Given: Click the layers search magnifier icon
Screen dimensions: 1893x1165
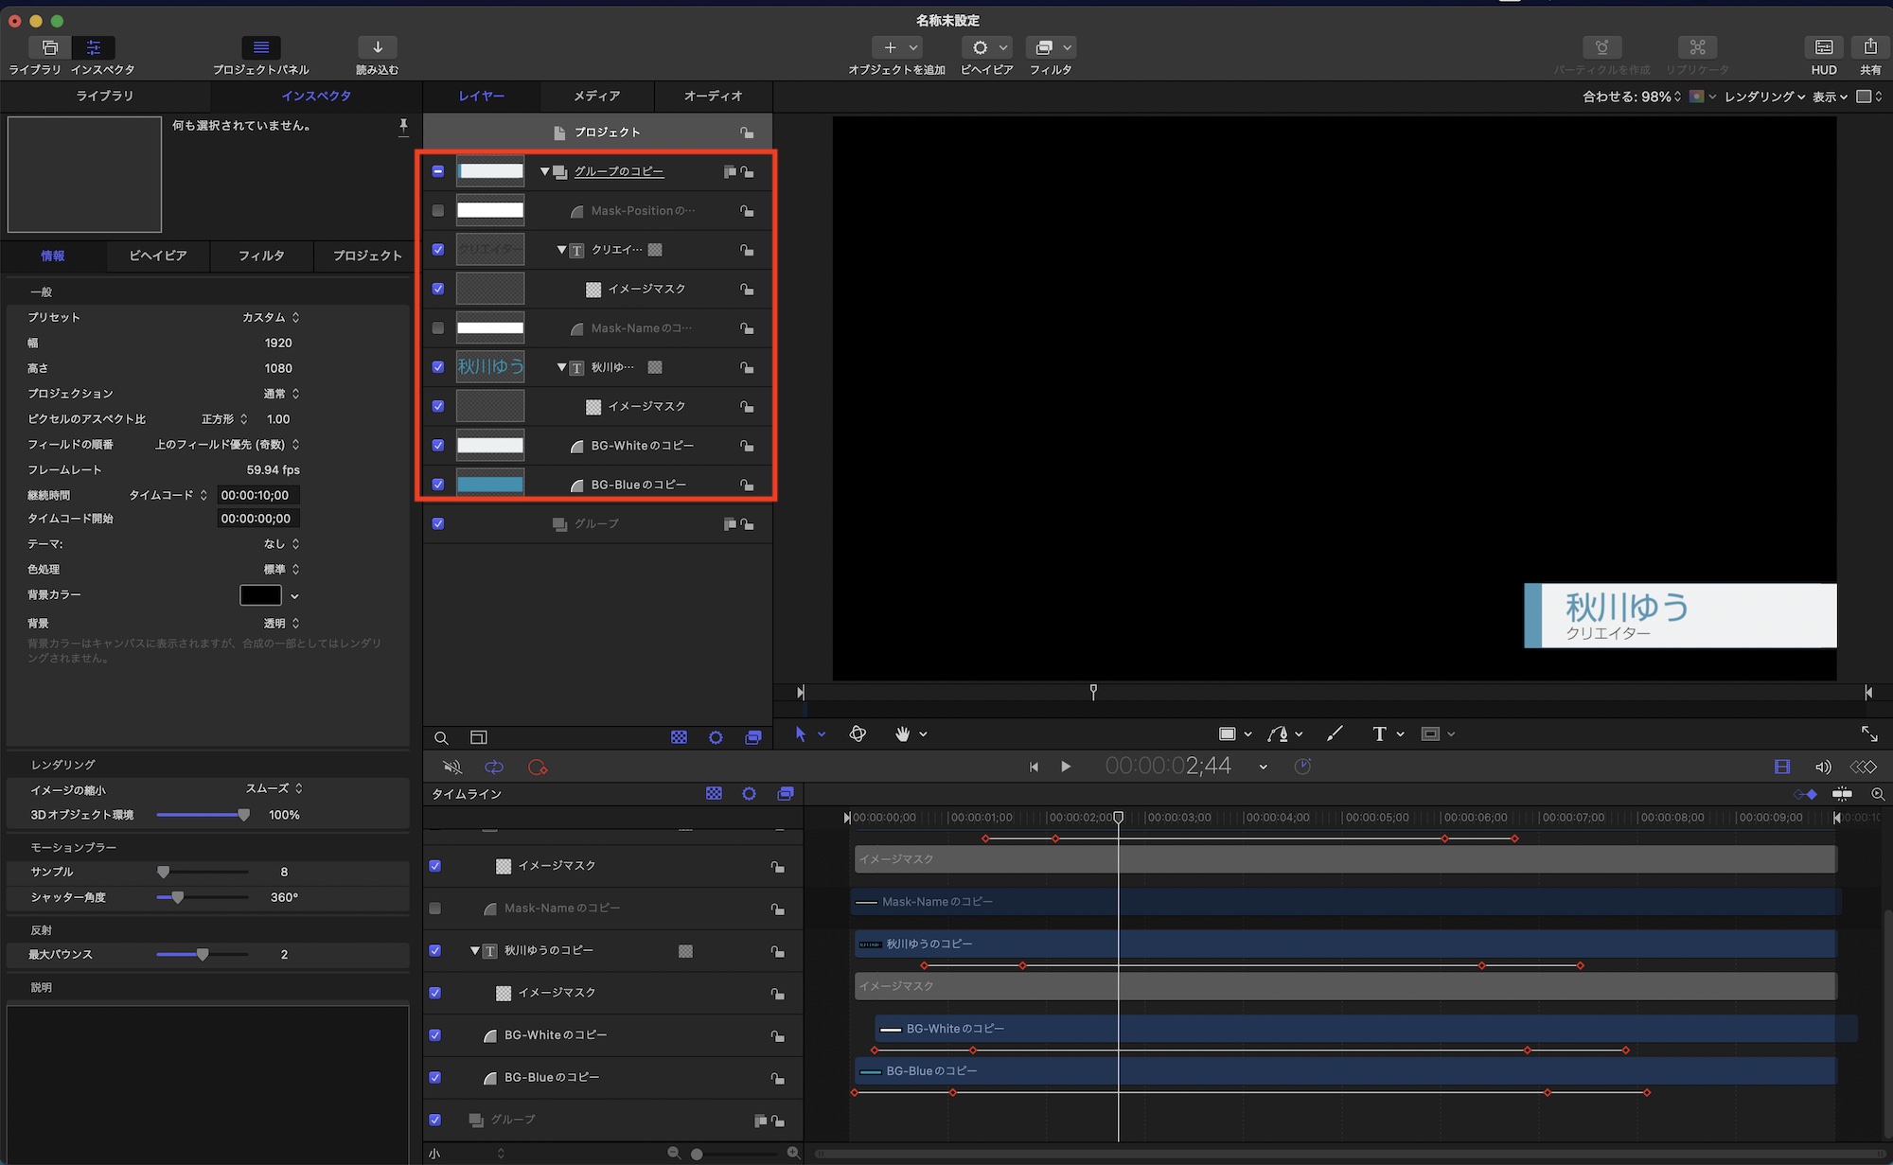Looking at the screenshot, I should 441,737.
